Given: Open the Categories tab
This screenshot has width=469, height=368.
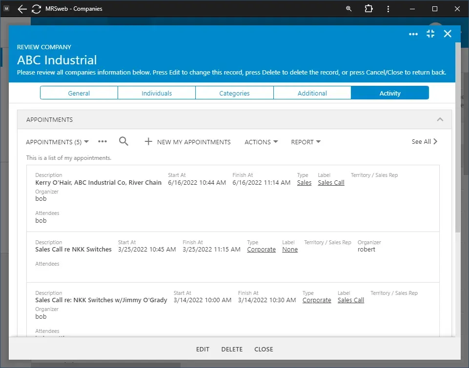Looking at the screenshot, I should coord(234,93).
